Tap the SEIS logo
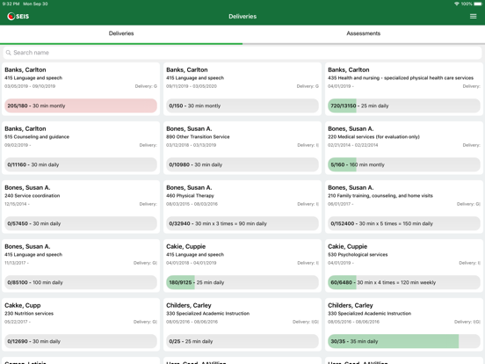Screen dimensions: 485x364 pos(18,16)
